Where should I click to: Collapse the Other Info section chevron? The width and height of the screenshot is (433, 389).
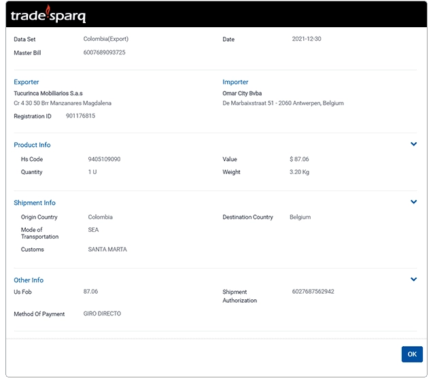pos(413,280)
